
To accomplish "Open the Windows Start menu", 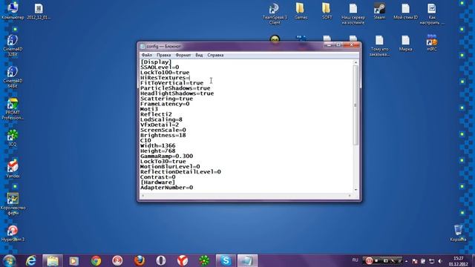I will click(10, 260).
